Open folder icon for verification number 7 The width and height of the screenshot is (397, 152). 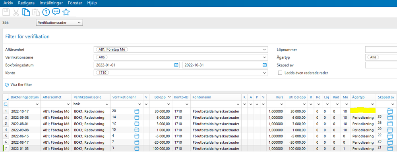coord(137,142)
